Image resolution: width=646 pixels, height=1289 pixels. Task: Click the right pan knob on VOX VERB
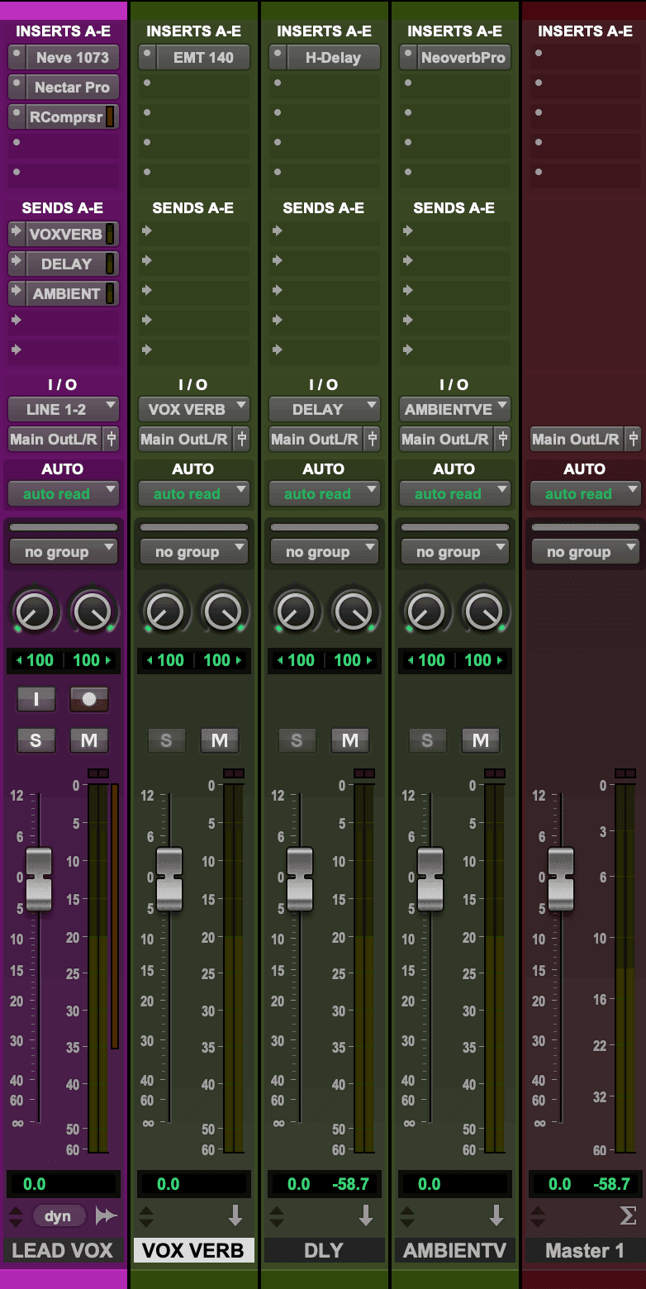[222, 613]
